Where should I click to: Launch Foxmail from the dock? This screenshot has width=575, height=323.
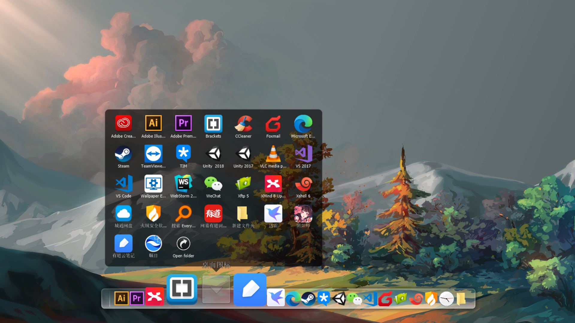click(x=385, y=298)
